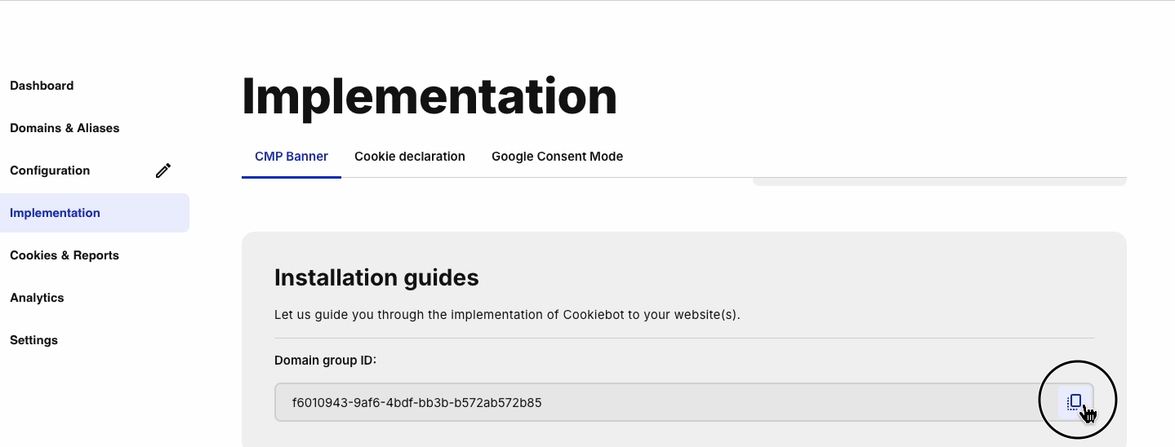The width and height of the screenshot is (1175, 447).
Task: Click the pencil icon beside Configuration
Action: pos(163,170)
